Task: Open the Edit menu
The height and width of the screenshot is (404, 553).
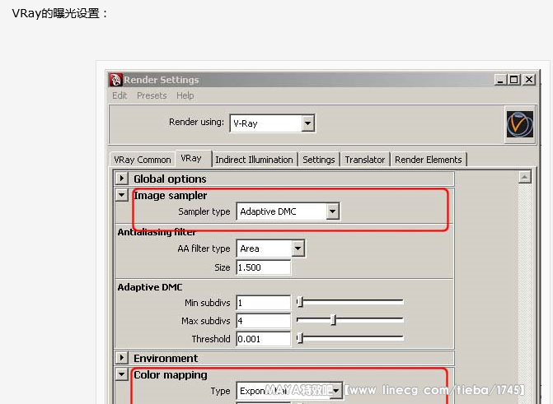Action: [x=120, y=95]
